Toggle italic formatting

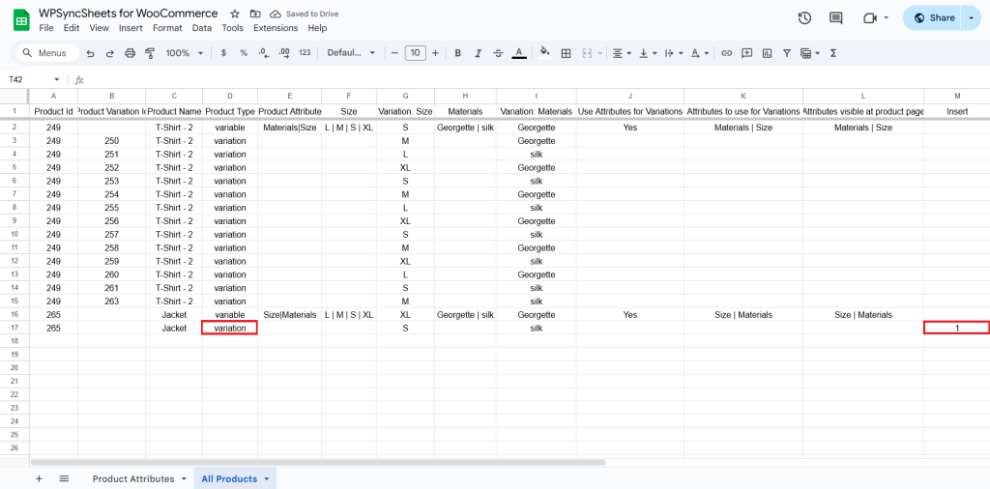click(478, 53)
